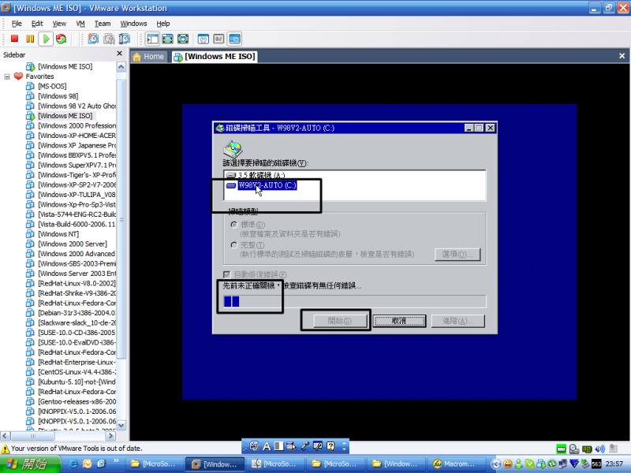Open the View menu

coord(59,24)
